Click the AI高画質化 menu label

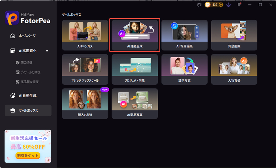(x=28, y=51)
